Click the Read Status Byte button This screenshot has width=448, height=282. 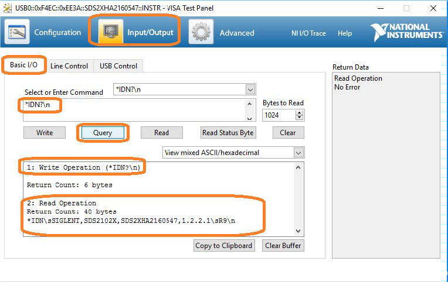coord(228,133)
